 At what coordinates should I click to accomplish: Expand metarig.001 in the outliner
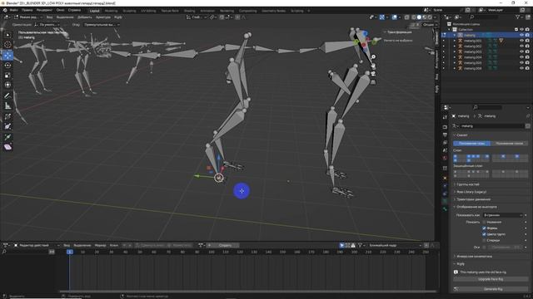pyautogui.click(x=455, y=41)
